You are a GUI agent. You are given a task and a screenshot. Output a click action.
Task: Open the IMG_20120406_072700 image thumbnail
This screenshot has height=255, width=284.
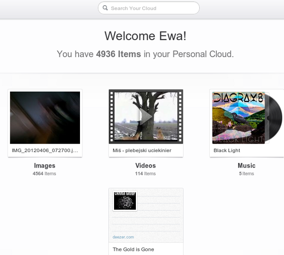[45, 118]
